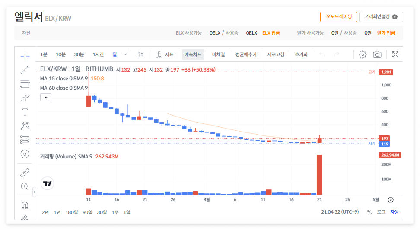Activate the zoom in tool
This screenshot has height=230, width=420.
tap(25, 186)
